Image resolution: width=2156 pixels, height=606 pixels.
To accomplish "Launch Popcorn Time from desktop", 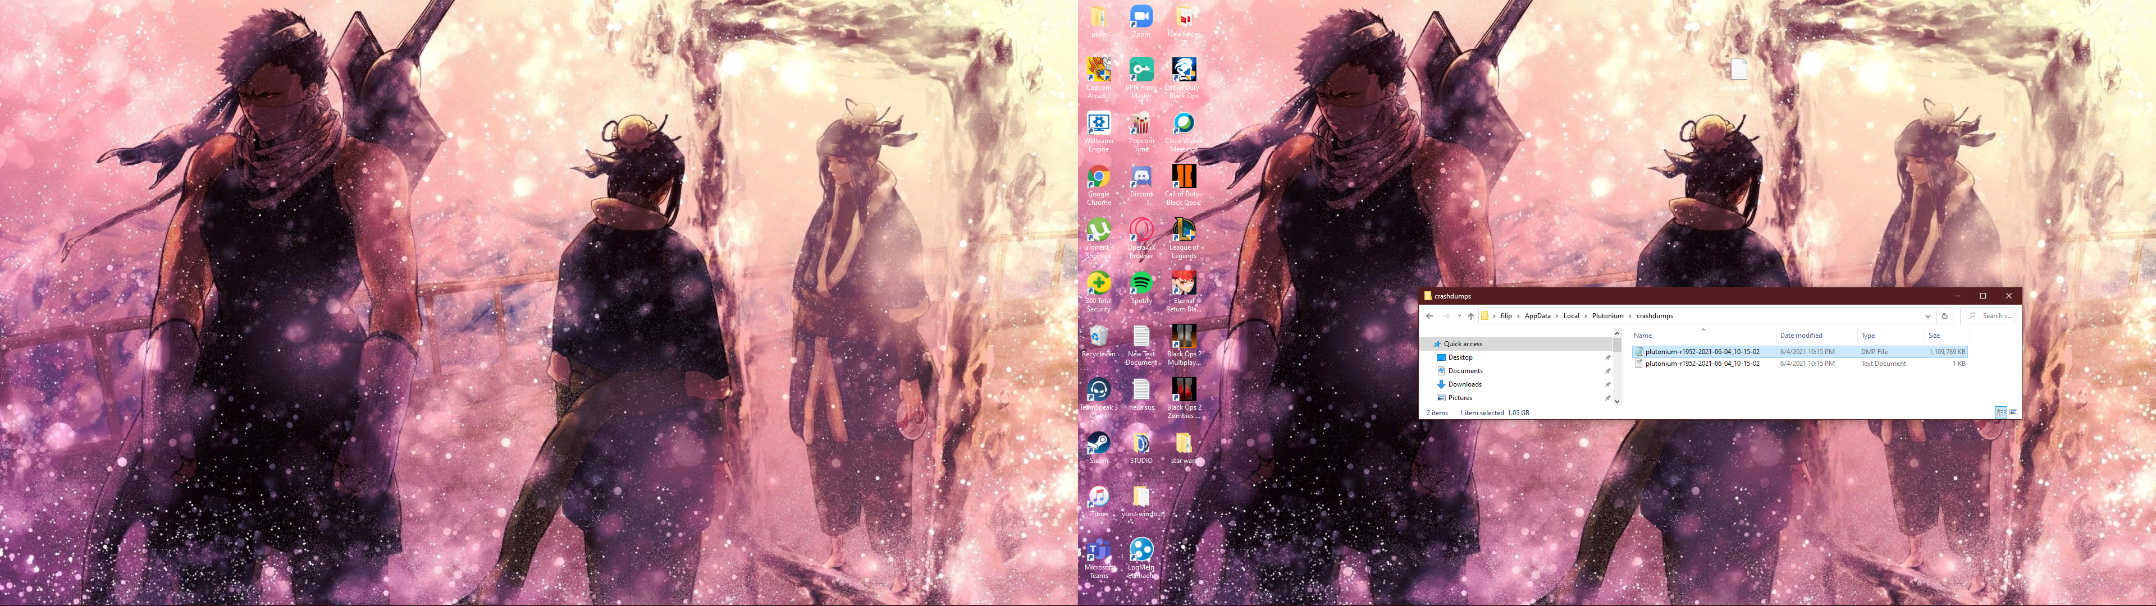I will 1141,131.
